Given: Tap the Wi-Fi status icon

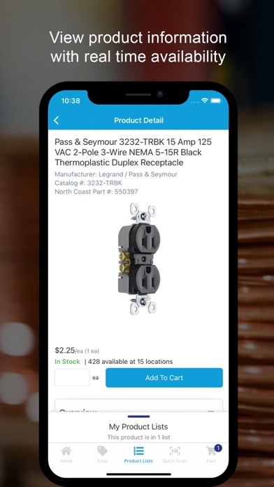Looking at the screenshot, I should click(x=205, y=100).
